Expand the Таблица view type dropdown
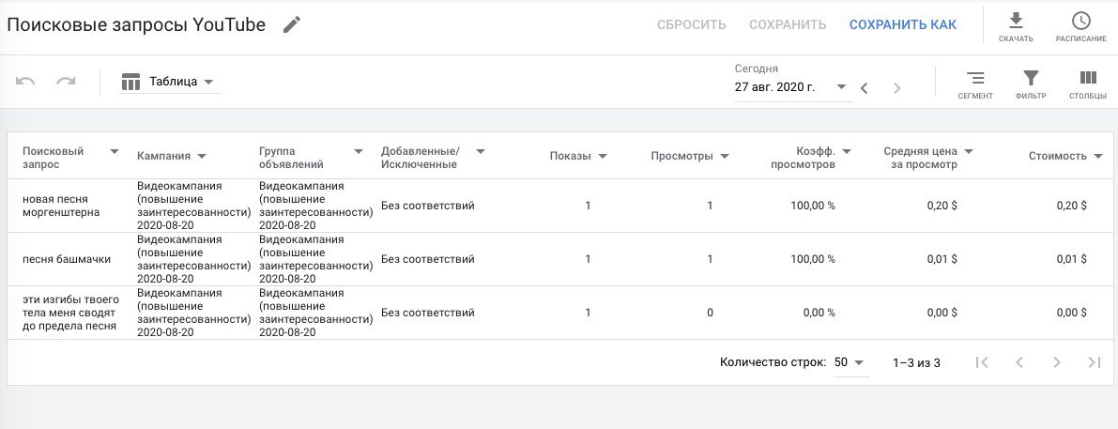 [169, 82]
